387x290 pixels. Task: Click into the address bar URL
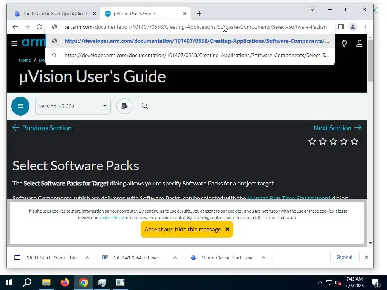click(x=195, y=27)
